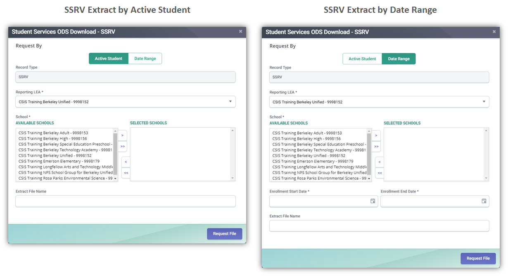Viewport: 508px width, 276px height.
Task: Move all schools right in Date Range dialog
Action: [376, 146]
